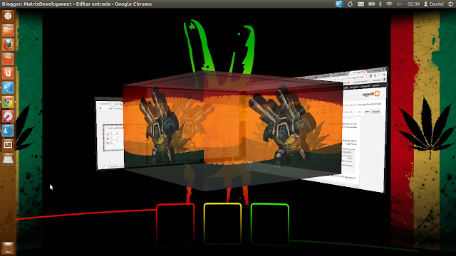Open the Ubuntu Dash home button

8,16
